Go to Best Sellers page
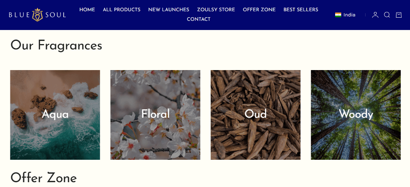The width and height of the screenshot is (410, 187). pyautogui.click(x=301, y=10)
